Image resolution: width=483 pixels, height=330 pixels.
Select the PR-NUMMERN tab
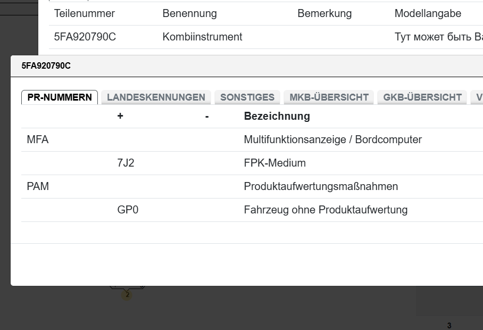(60, 97)
